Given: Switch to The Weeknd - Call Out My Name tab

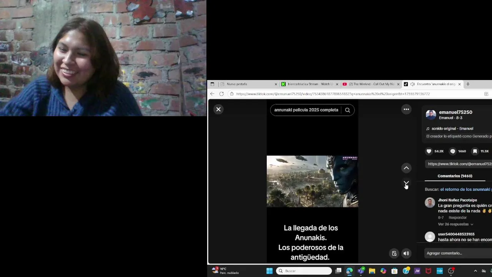Looking at the screenshot, I should coord(371,84).
